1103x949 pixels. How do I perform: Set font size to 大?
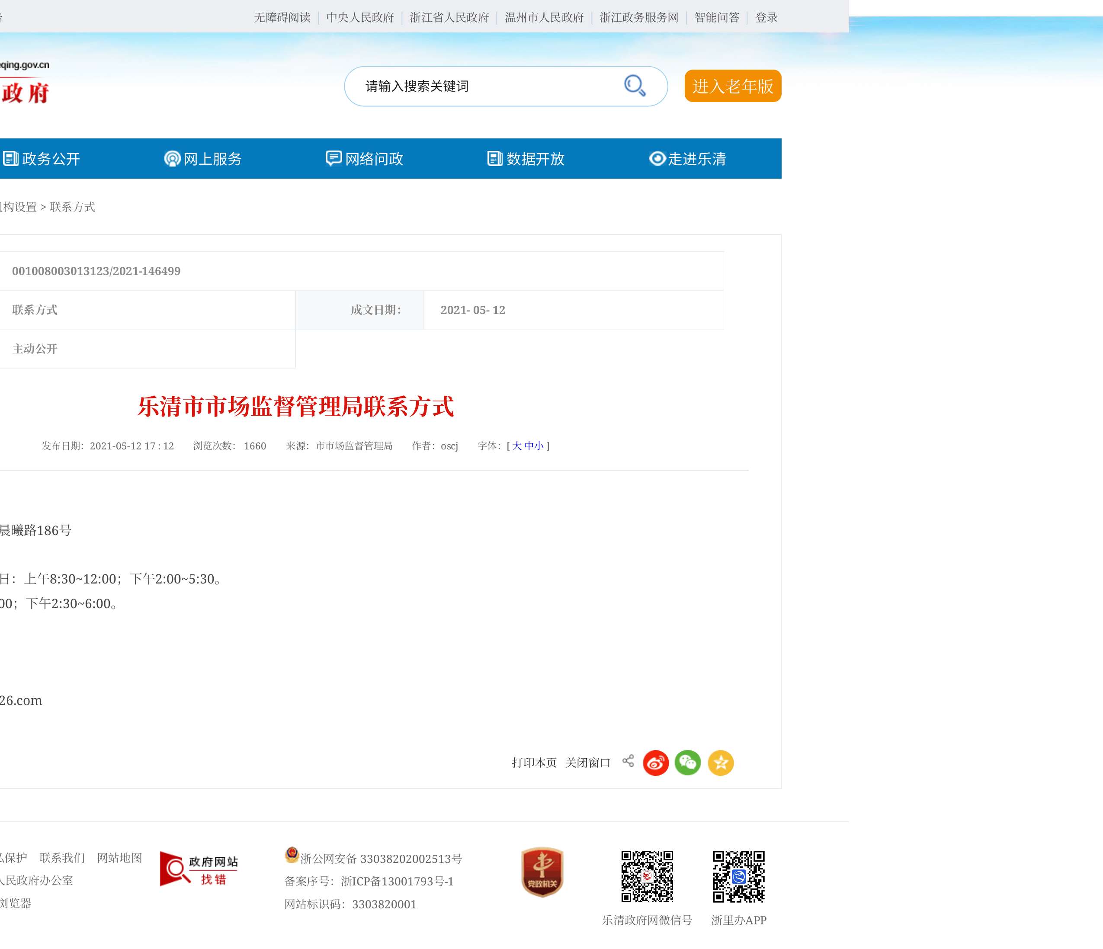pos(516,446)
